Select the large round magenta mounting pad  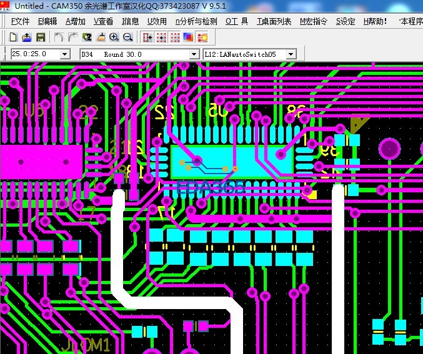[x=389, y=149]
